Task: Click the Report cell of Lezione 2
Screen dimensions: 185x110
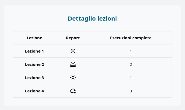Action: (73, 64)
